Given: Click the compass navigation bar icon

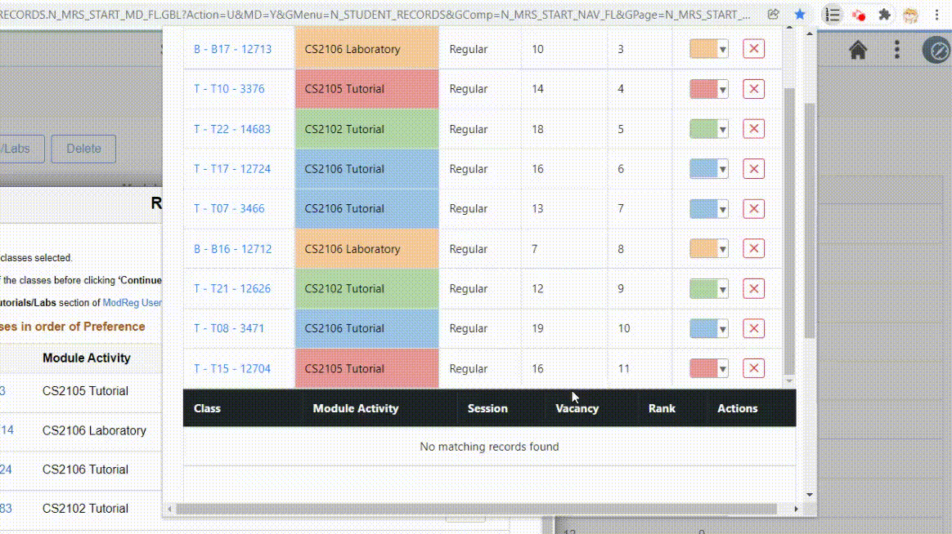Looking at the screenshot, I should pos(936,51).
